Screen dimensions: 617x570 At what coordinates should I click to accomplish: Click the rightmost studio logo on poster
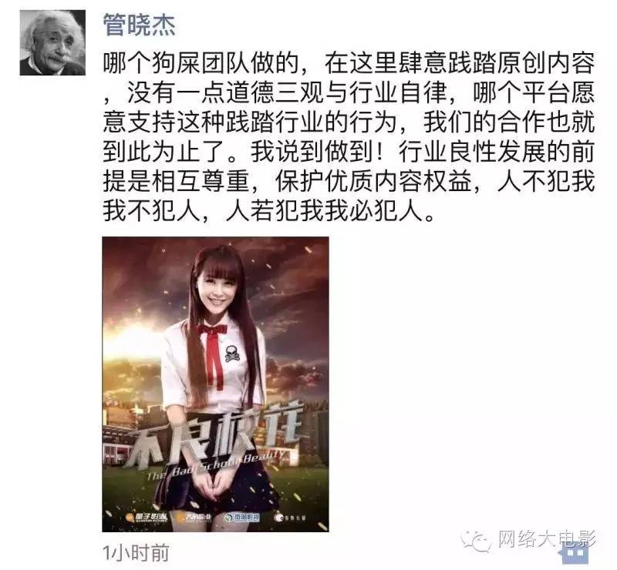click(290, 518)
